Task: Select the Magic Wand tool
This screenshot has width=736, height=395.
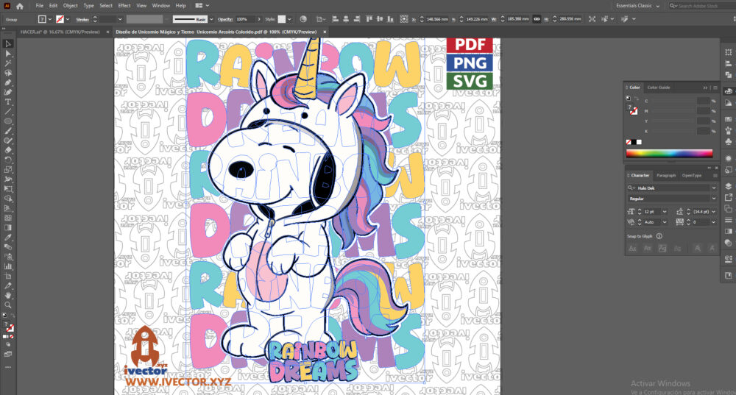Action: (x=8, y=63)
